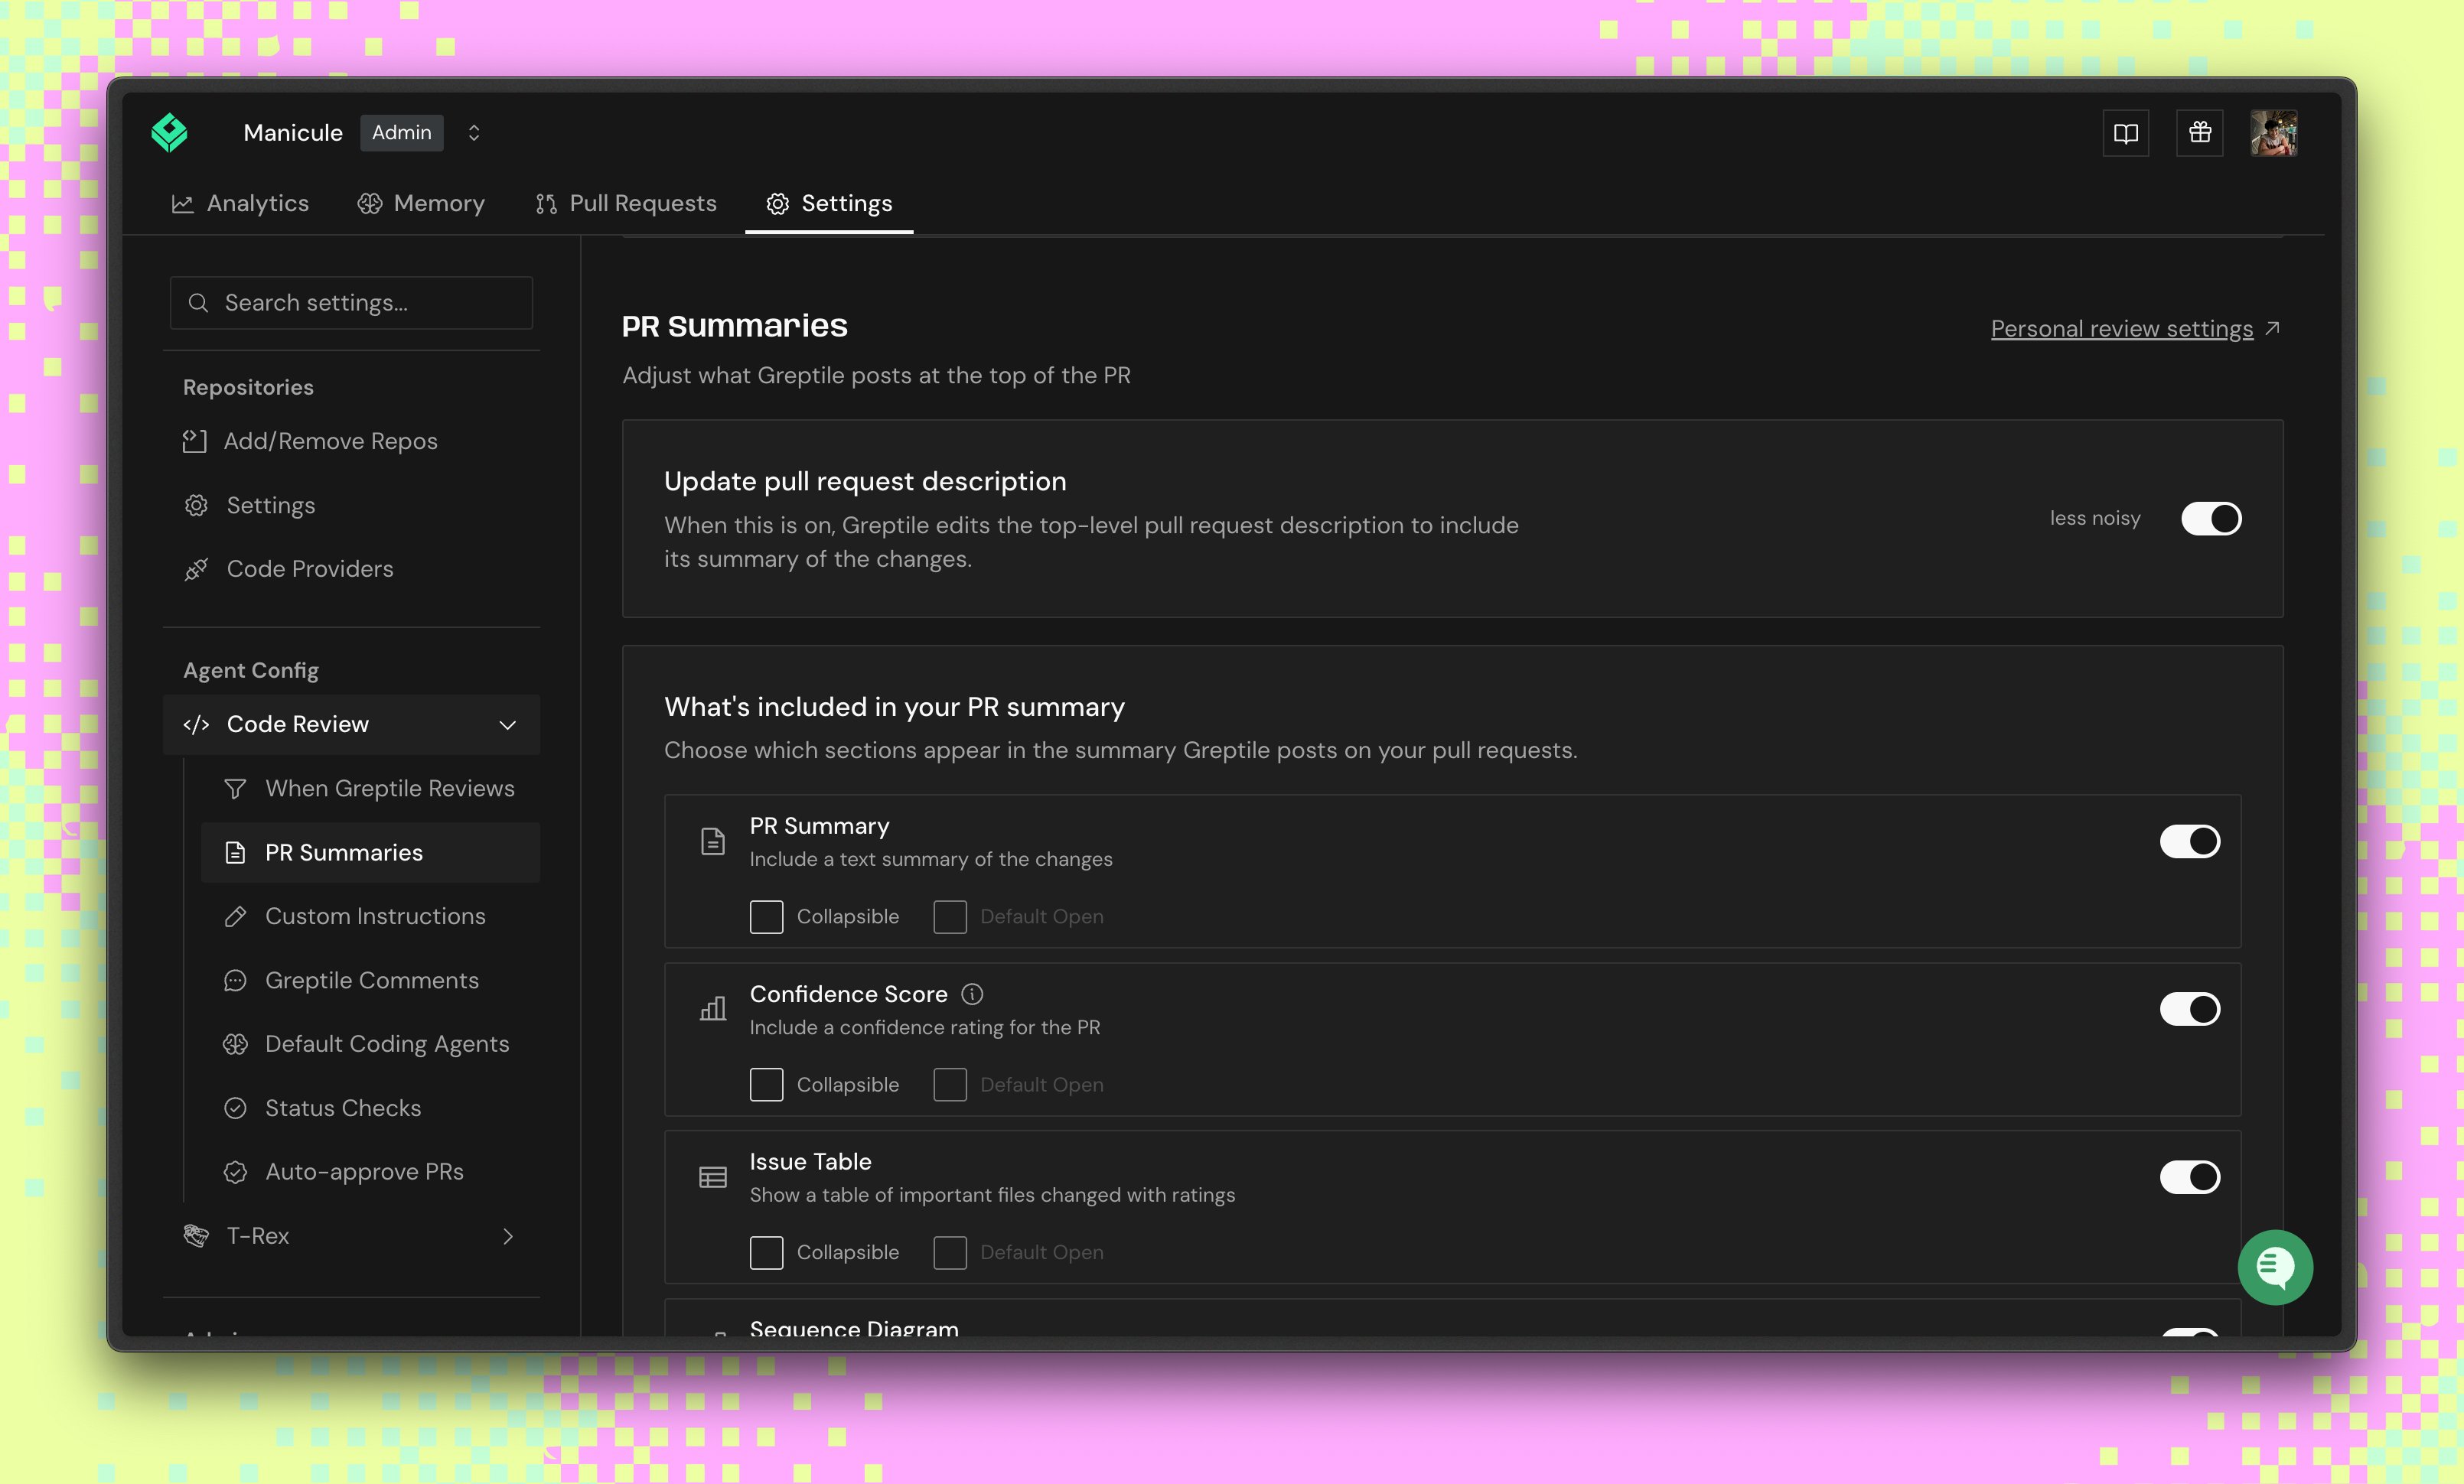Expand the T-Rex section chevron
The height and width of the screenshot is (1484, 2464).
[x=508, y=1236]
